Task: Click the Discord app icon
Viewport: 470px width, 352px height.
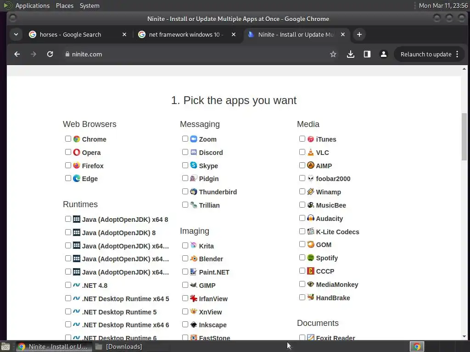Action: (194, 152)
